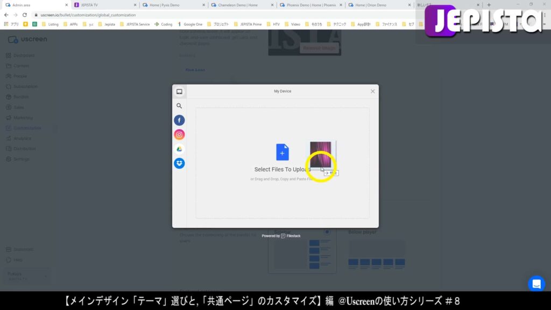The width and height of the screenshot is (551, 310).
Task: Click the uscreen logo in sidebar
Action: (27, 39)
